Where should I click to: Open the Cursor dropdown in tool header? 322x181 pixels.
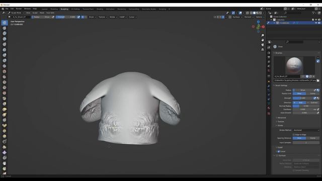tap(132, 17)
